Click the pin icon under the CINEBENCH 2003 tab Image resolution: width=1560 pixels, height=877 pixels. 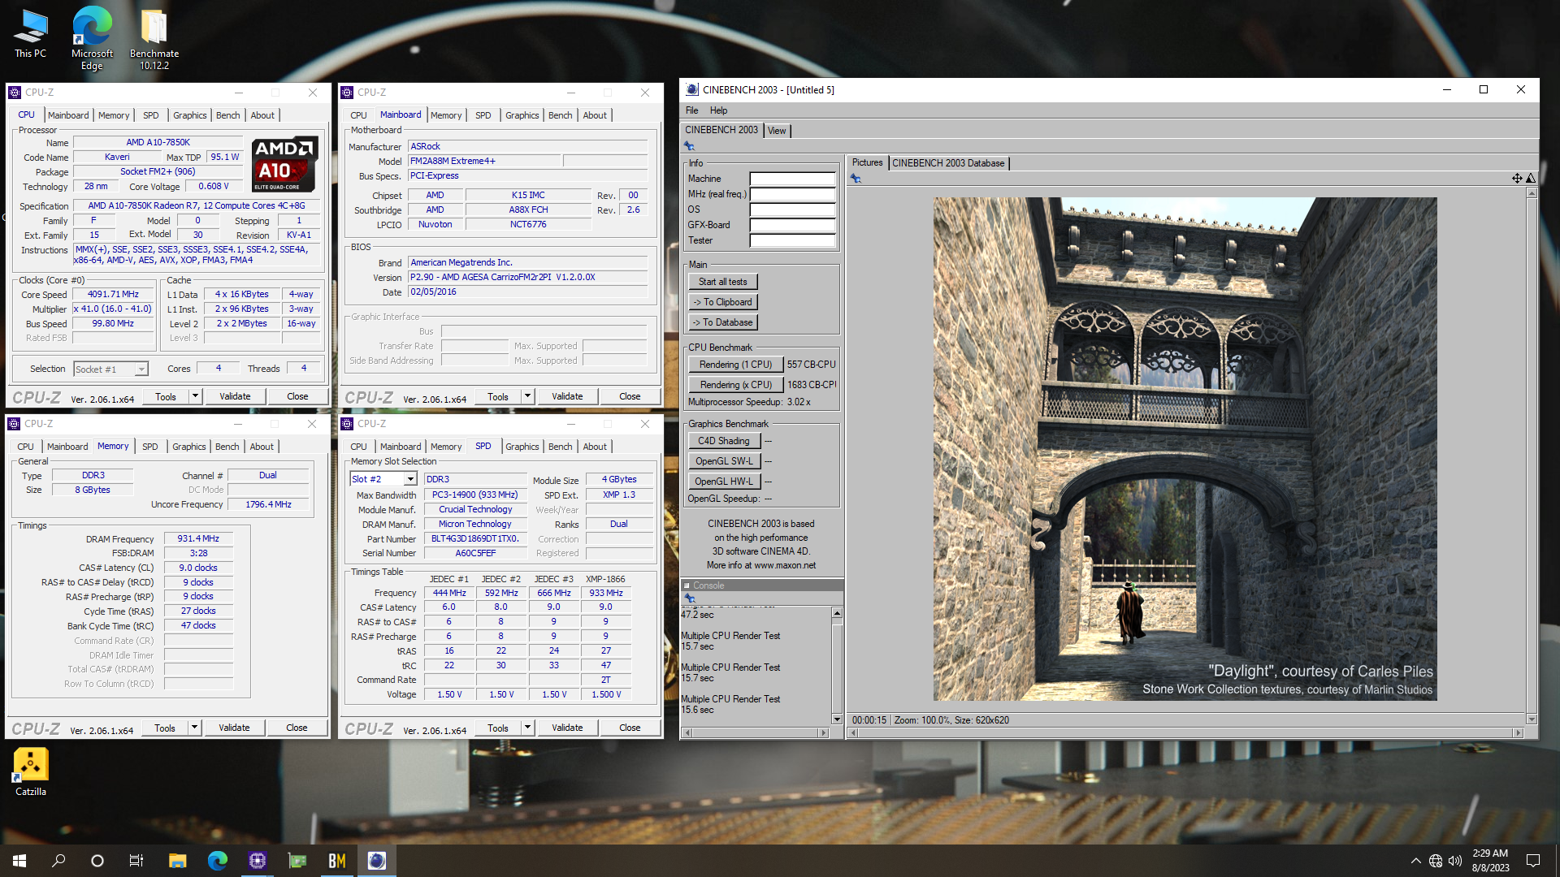[689, 146]
